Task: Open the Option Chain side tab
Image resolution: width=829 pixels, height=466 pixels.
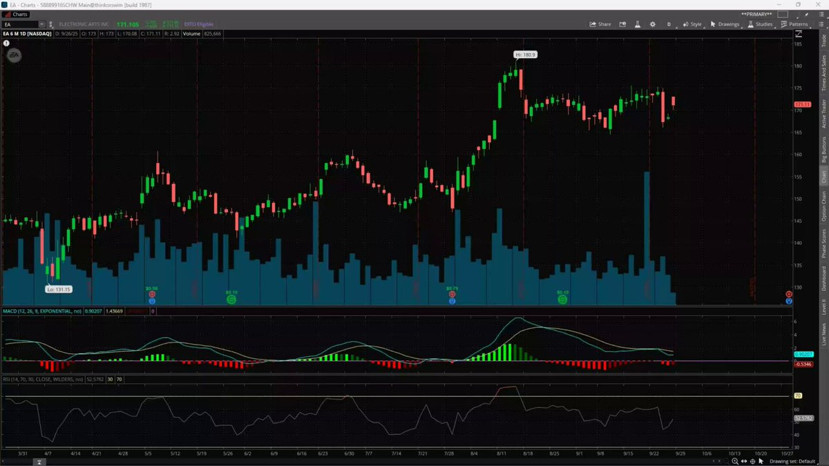Action: click(823, 206)
